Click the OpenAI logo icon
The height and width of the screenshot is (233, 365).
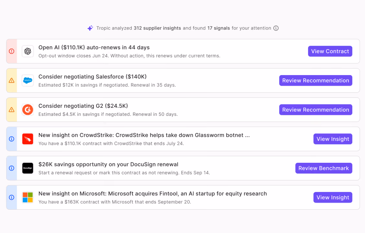[x=28, y=51]
